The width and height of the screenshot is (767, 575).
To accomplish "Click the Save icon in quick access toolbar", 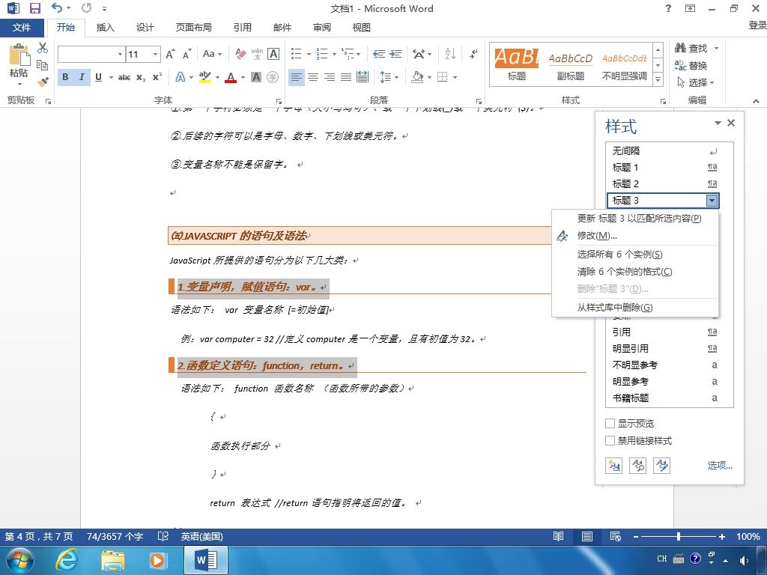I will pyautogui.click(x=34, y=7).
